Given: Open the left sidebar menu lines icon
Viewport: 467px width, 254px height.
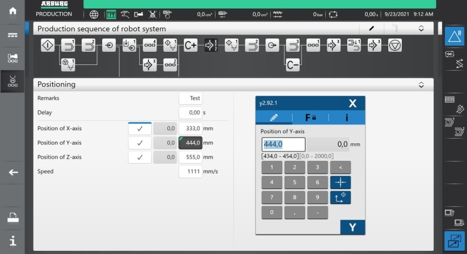Looking at the screenshot, I should tap(13, 35).
